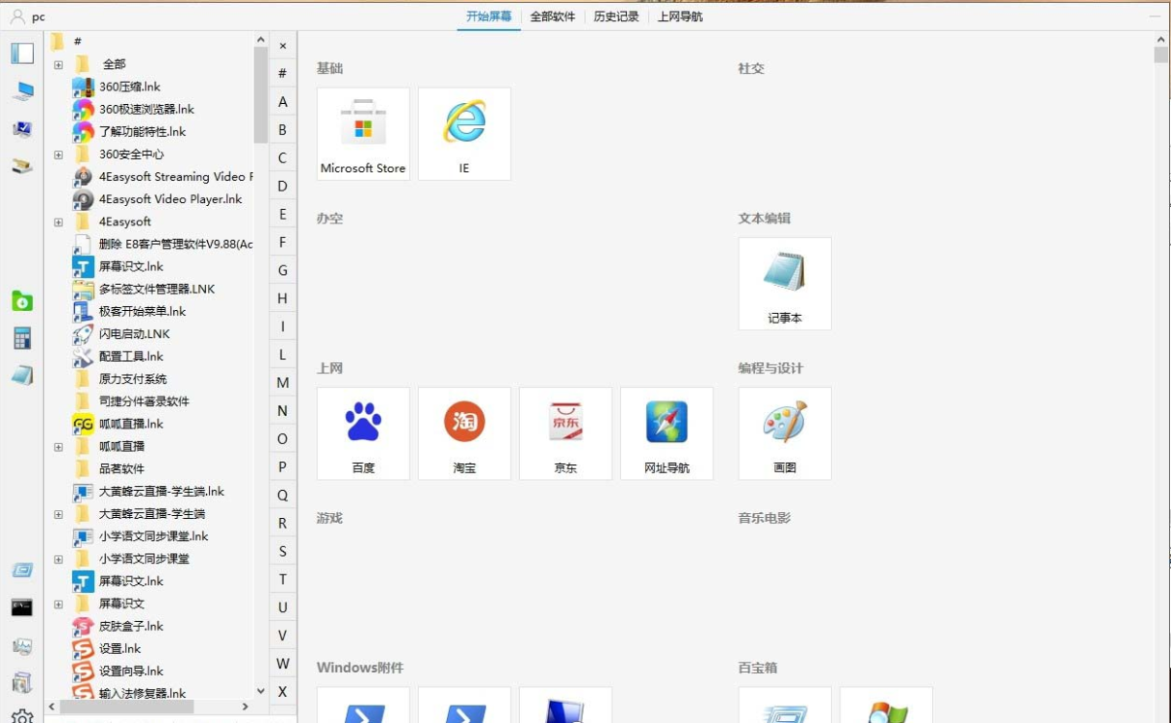Expand the 360安全中心 folder
Image resolution: width=1171 pixels, height=723 pixels.
[x=58, y=154]
